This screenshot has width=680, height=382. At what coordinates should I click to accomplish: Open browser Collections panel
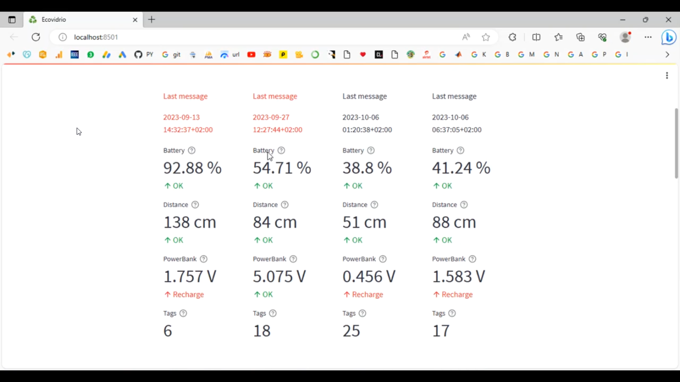tap(581, 37)
